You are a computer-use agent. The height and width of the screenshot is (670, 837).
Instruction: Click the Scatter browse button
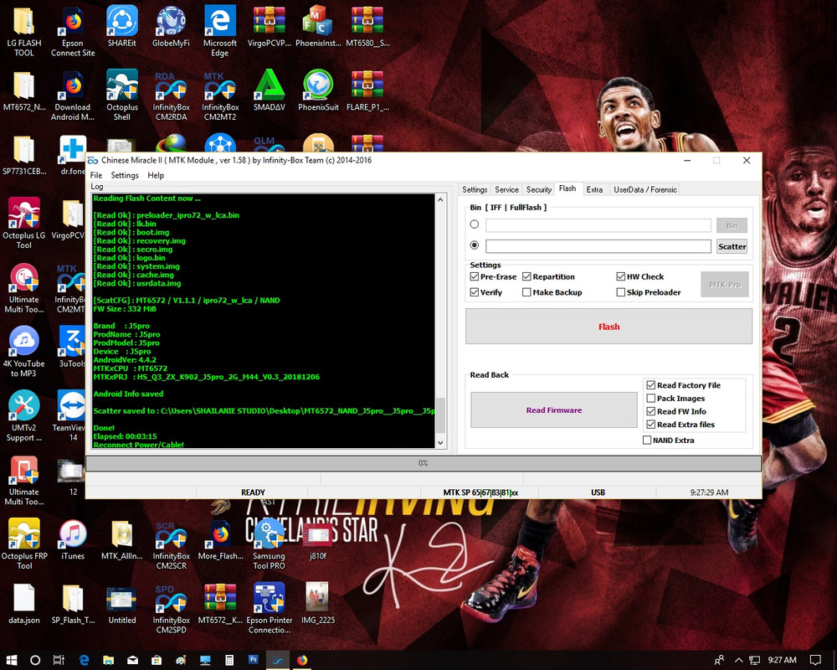[732, 246]
